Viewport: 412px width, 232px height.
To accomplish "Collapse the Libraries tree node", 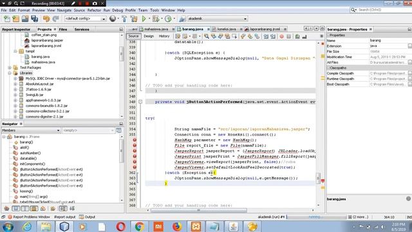I will pos(10,73).
